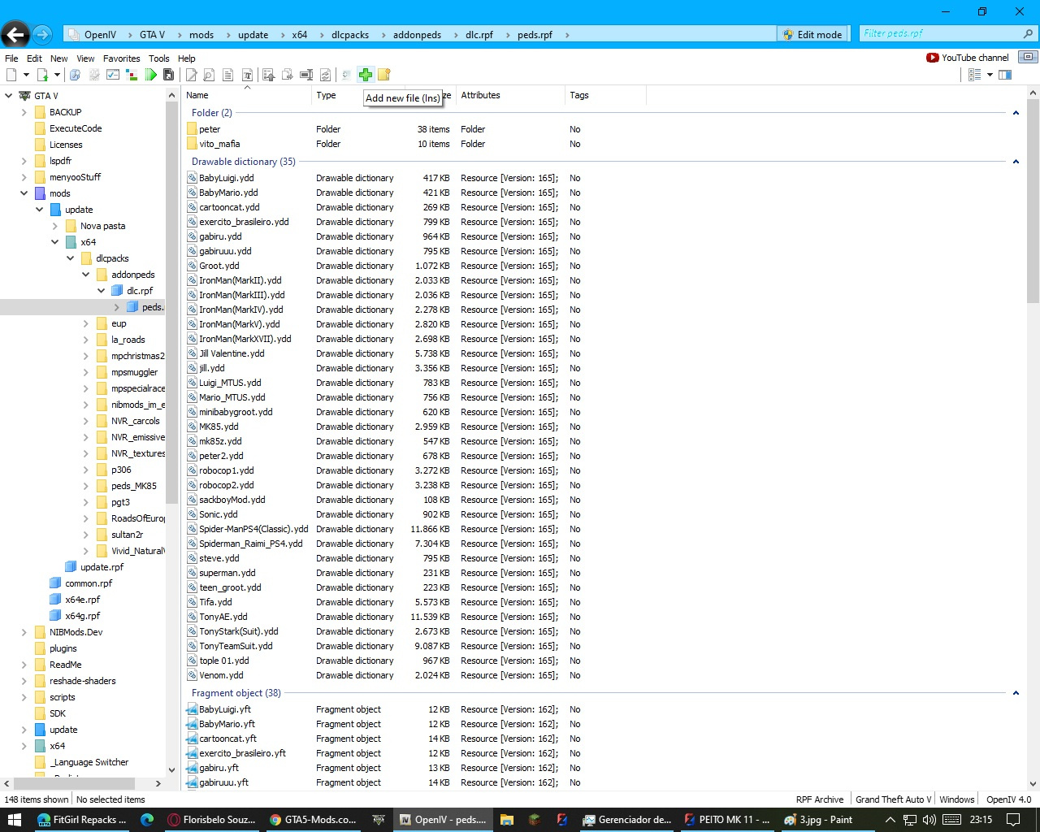The height and width of the screenshot is (832, 1040).
Task: Toggle Edit mode button
Action: coord(812,34)
